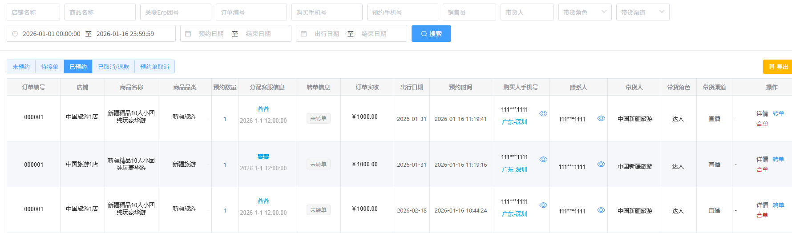Click booking time 2026-01-16 10:44:24
The image size is (792, 233).
point(461,211)
